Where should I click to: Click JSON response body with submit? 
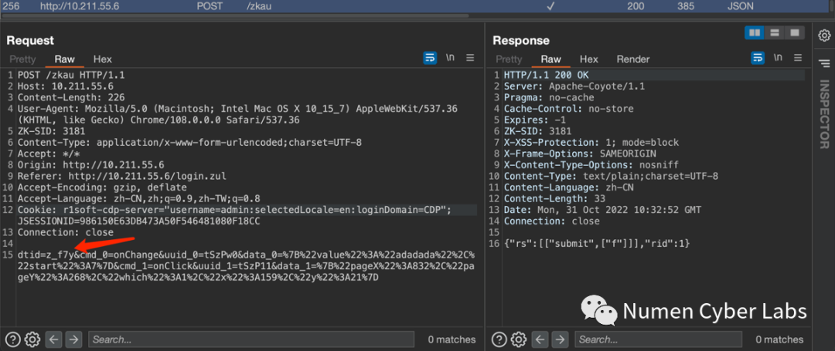[x=597, y=244]
